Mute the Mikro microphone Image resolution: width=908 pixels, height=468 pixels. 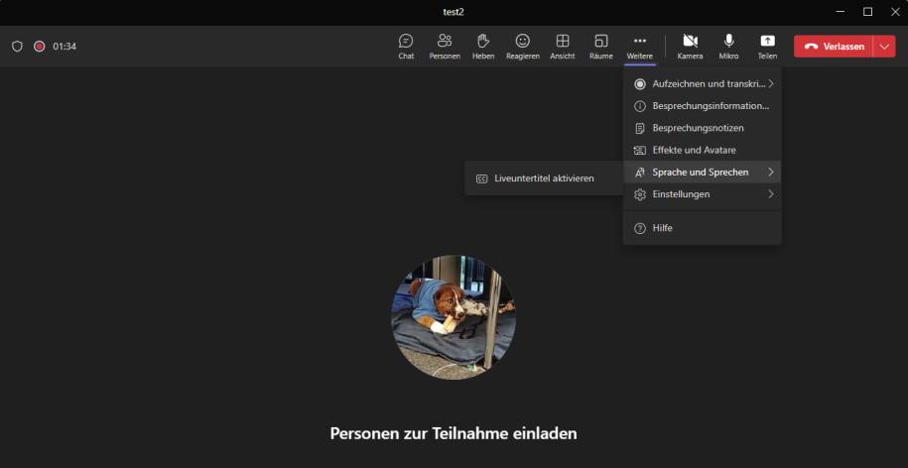(x=728, y=47)
